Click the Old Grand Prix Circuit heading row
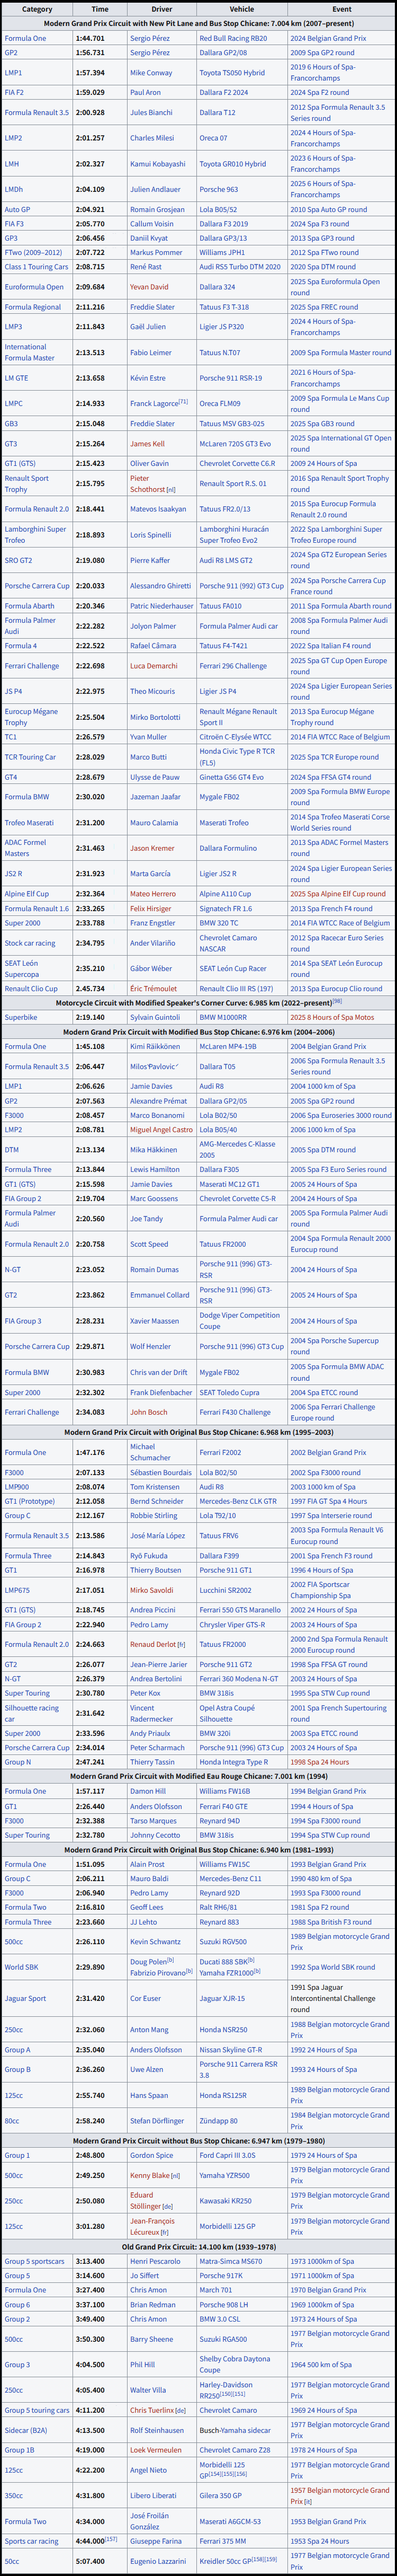397x2576 pixels. (x=198, y=2246)
